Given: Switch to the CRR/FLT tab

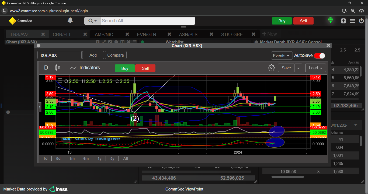Looking at the screenshot, I should 62,34.
